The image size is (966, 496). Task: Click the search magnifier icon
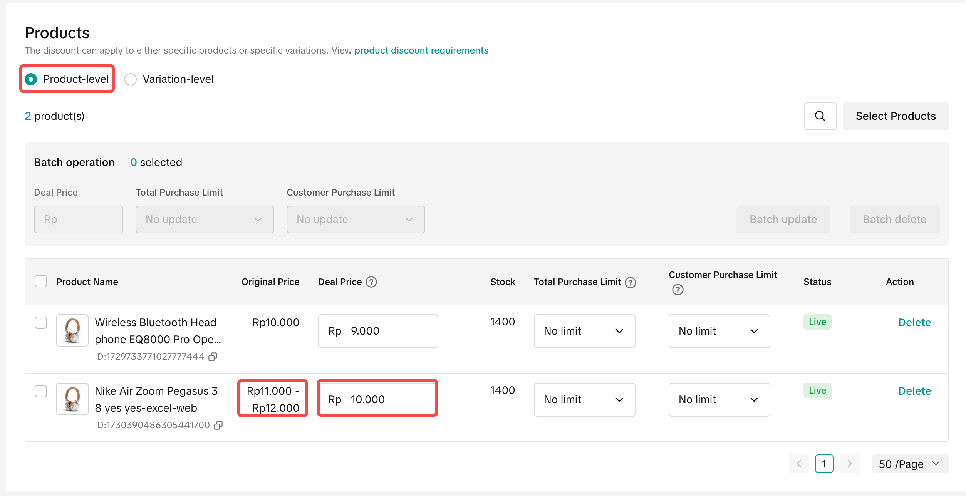coord(820,116)
